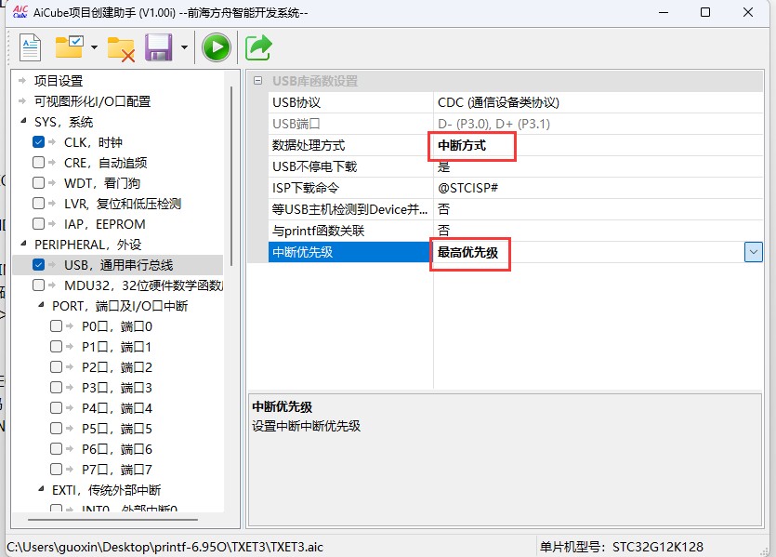Click the green play generate icon
776x557 pixels.
(217, 47)
